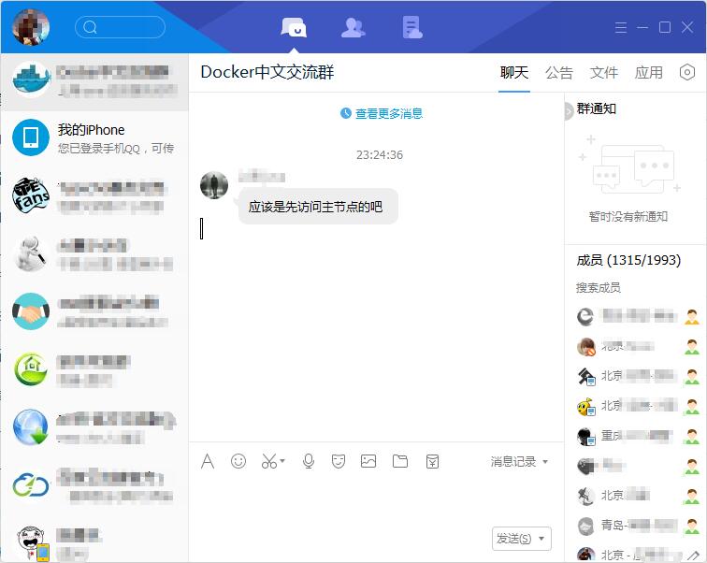Open the globe download avatar conversation
The width and height of the screenshot is (707, 563).
[x=94, y=427]
